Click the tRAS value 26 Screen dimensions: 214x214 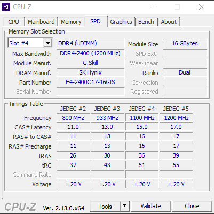pyautogui.click(x=73, y=155)
